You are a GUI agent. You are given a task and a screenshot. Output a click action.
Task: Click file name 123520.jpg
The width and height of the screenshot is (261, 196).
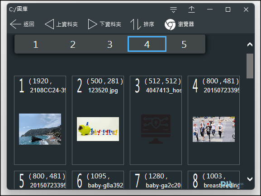click(x=103, y=91)
